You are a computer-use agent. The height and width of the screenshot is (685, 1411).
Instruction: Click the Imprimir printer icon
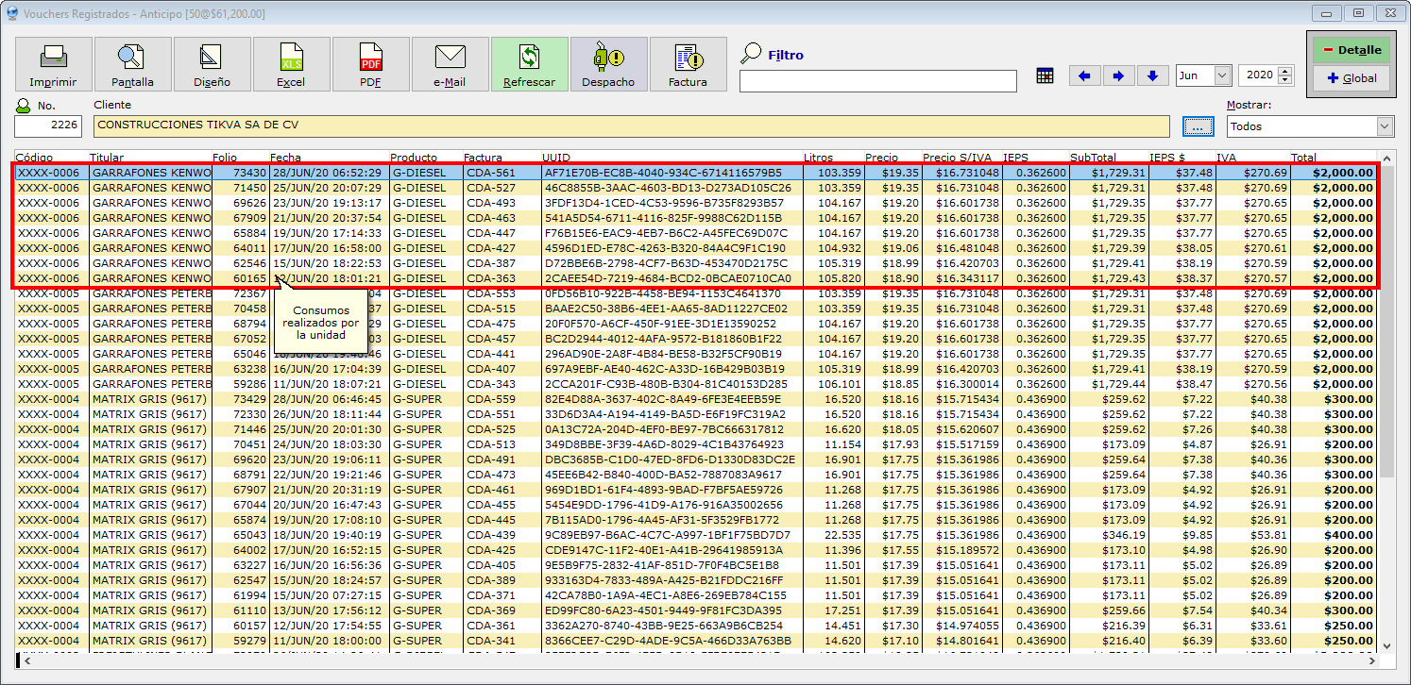click(53, 63)
